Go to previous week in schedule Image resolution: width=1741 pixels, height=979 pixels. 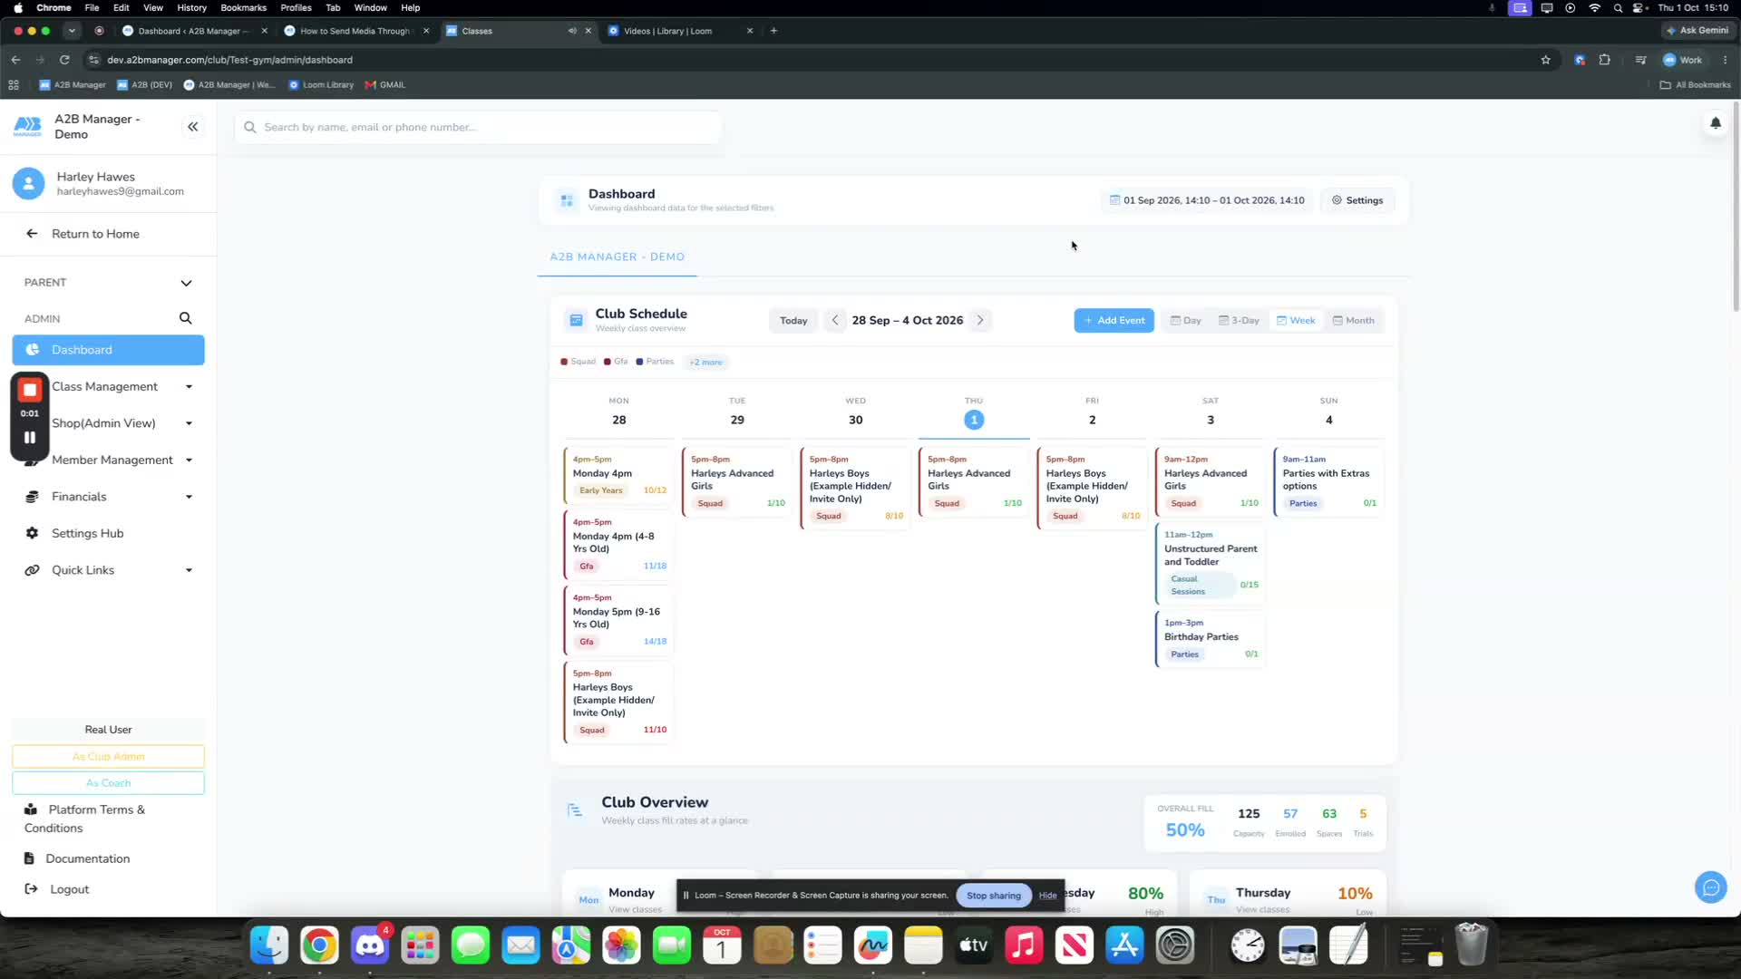(x=835, y=320)
